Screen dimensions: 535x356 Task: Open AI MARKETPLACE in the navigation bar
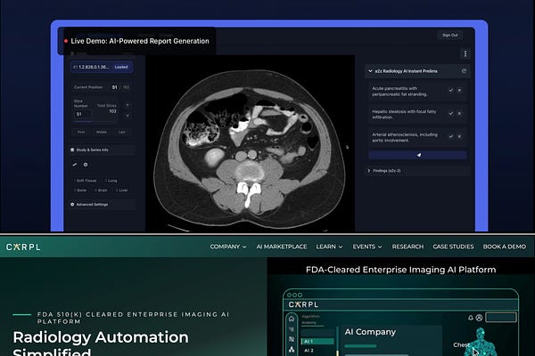click(x=282, y=247)
